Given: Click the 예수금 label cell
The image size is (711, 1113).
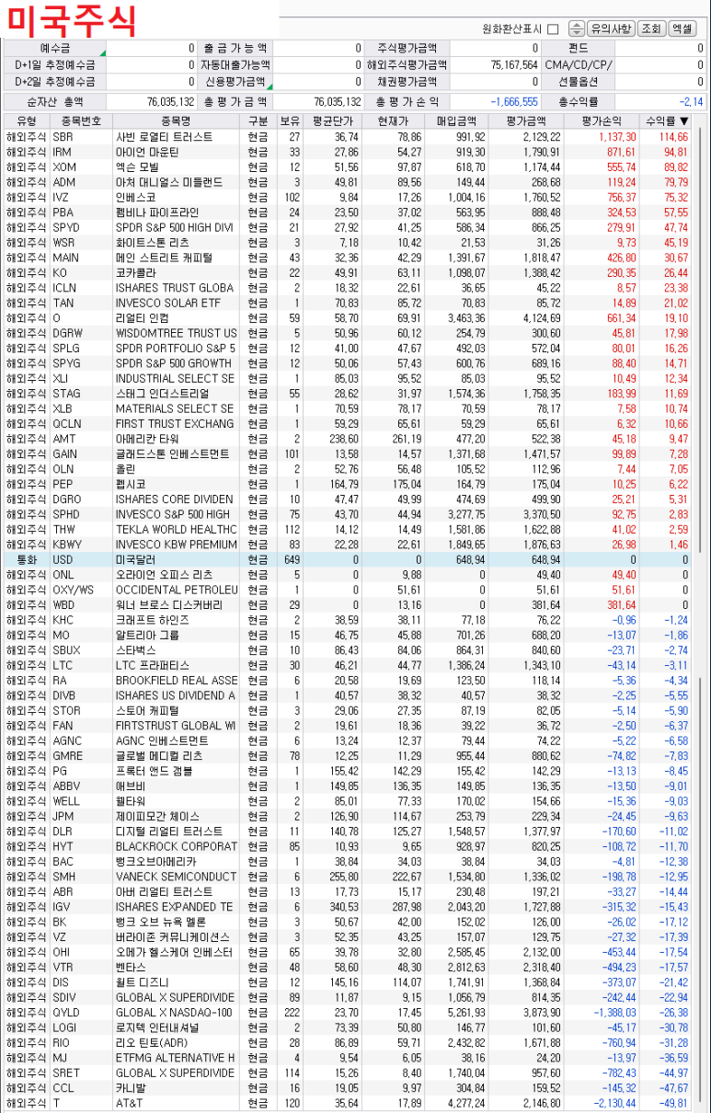Looking at the screenshot, I should pos(54,48).
